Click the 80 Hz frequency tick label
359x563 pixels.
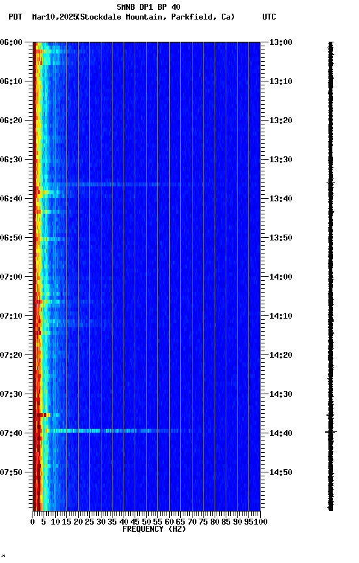(x=215, y=522)
